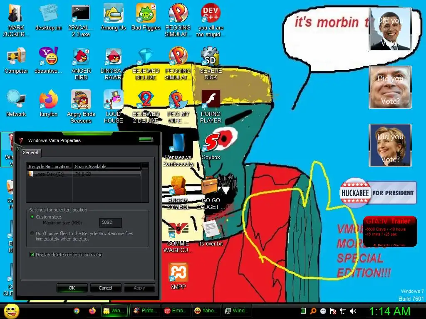This screenshot has width=426, height=319.
Task: Switch to the Win... taskbar window
Action: tap(114, 311)
